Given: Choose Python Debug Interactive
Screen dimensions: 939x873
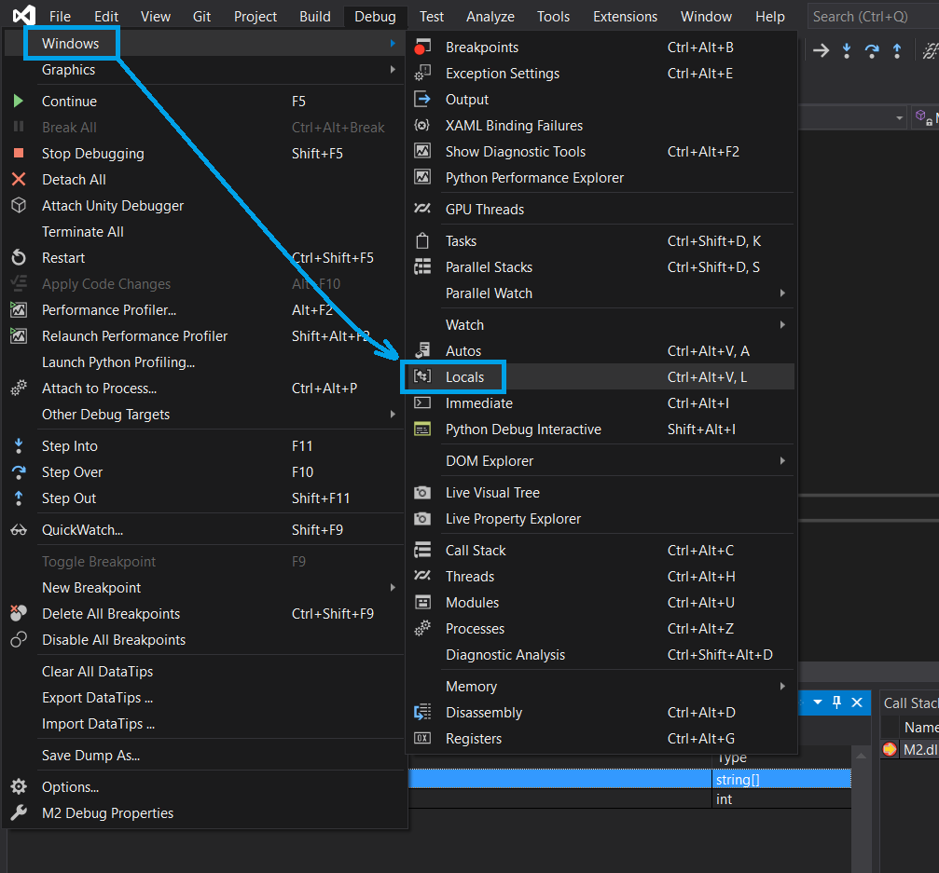Looking at the screenshot, I should 601,429.
